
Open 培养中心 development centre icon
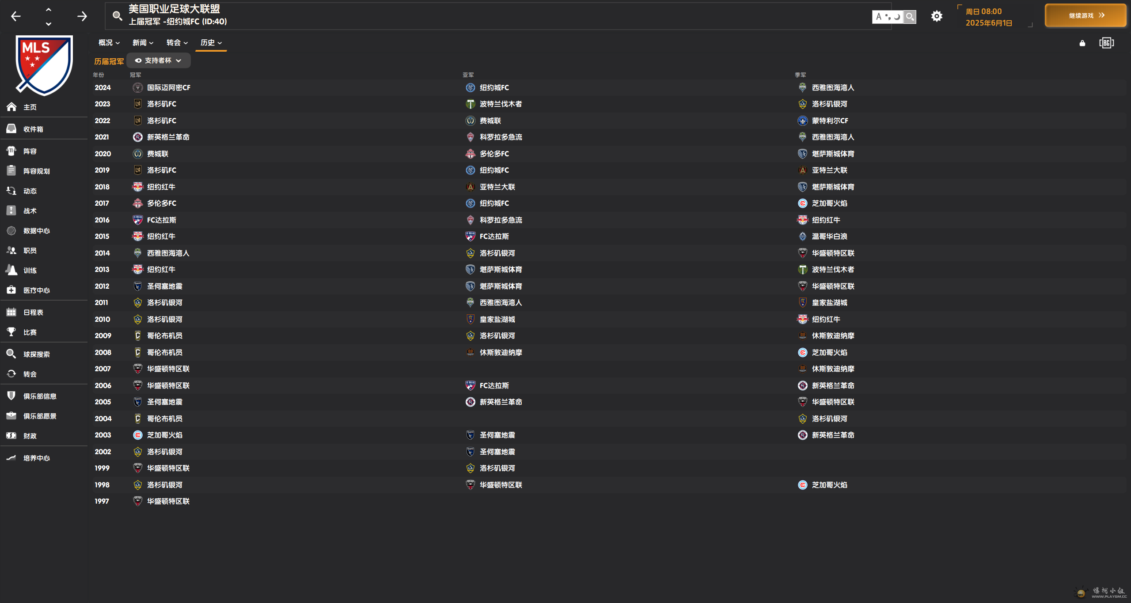(11, 458)
